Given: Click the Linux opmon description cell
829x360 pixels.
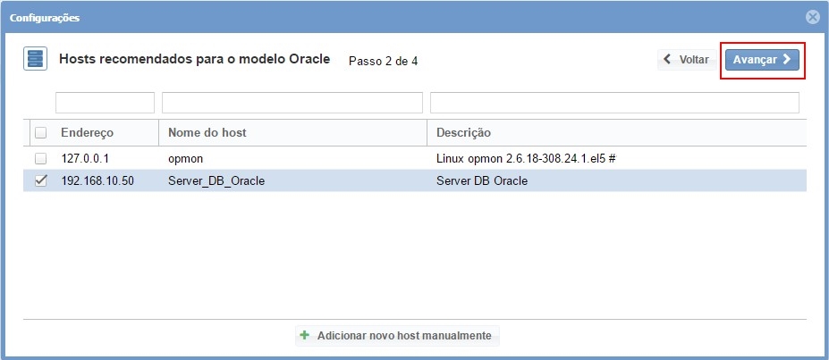Looking at the screenshot, I should [x=525, y=158].
